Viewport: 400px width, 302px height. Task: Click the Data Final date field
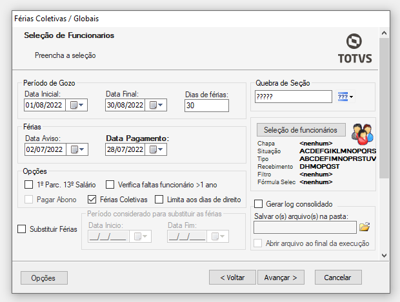pyautogui.click(x=125, y=105)
